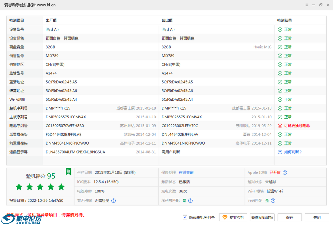
Task: Select read battery serial C019223002LFFH70C
Action: tap(180, 126)
